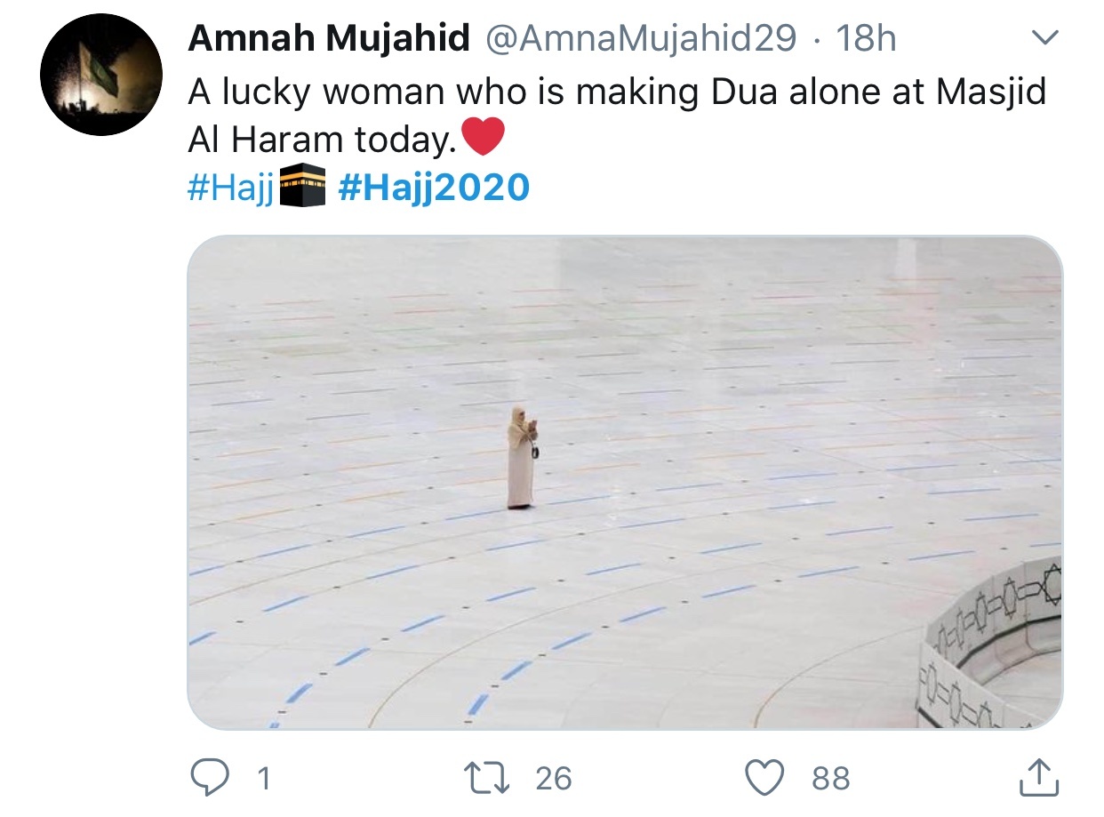Open Amnah Mujahid's profile avatar

(101, 75)
